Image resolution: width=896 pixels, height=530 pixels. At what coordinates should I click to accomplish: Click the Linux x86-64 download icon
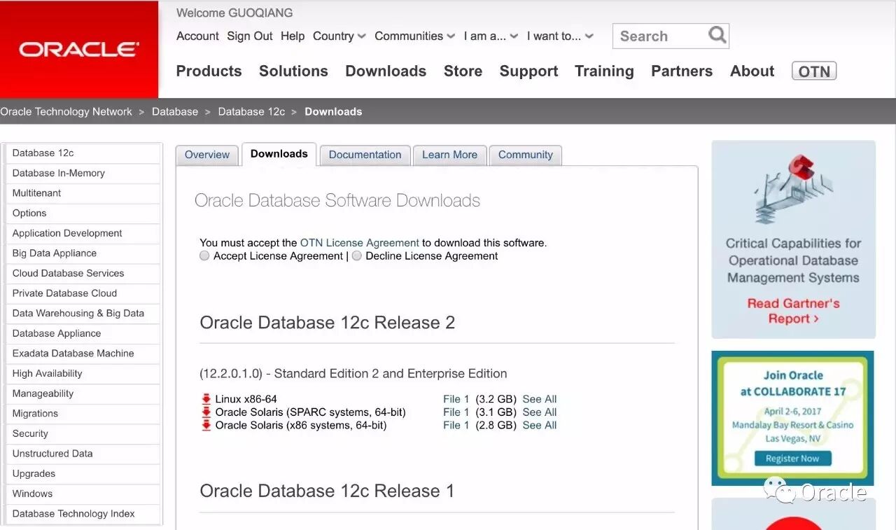[x=206, y=398]
